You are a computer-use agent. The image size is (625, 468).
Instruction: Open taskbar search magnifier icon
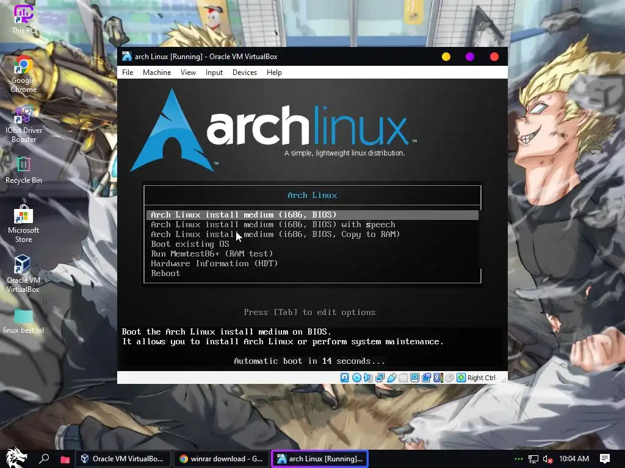(x=44, y=459)
